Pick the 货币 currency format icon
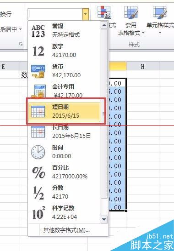The height and width of the screenshot is (251, 174). [38, 71]
